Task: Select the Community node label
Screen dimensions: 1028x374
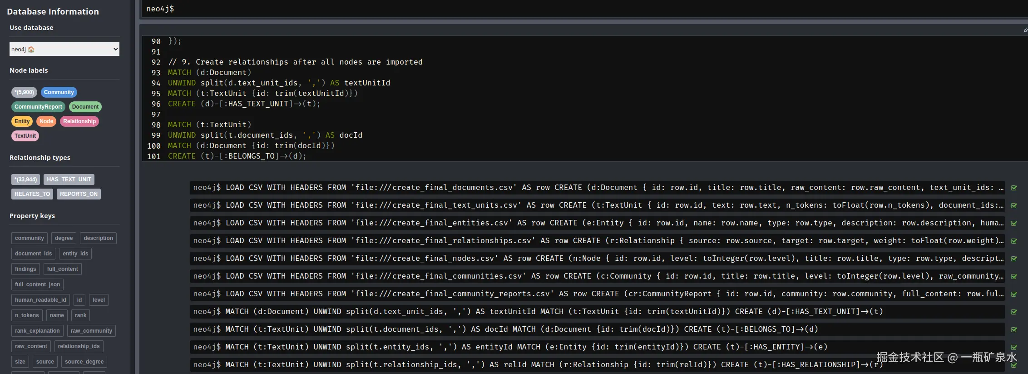Action: click(59, 92)
